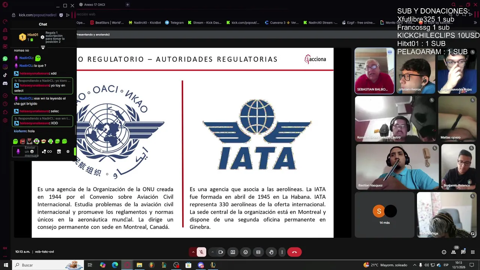Switch ESP input language indicator
Viewport: 480px width, 270px height.
pos(446,265)
